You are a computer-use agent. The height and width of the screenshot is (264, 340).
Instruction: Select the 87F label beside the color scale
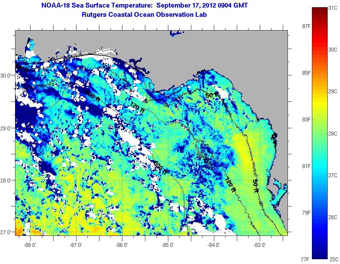click(306, 26)
